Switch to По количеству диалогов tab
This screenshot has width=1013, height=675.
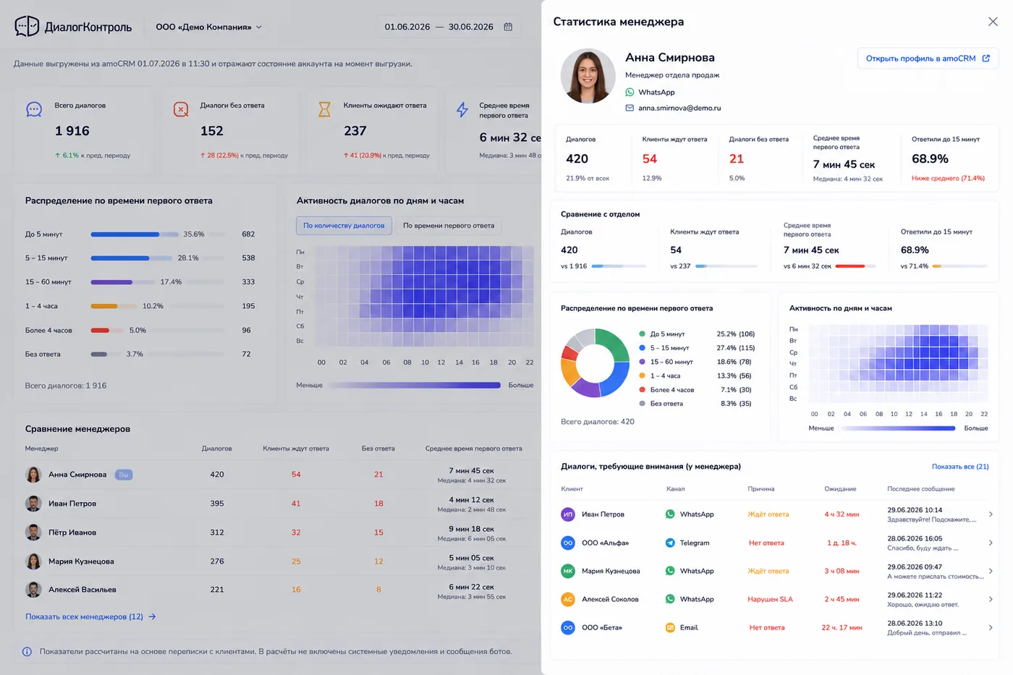coord(344,226)
